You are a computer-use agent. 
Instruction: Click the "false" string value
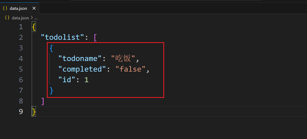[x=131, y=69]
